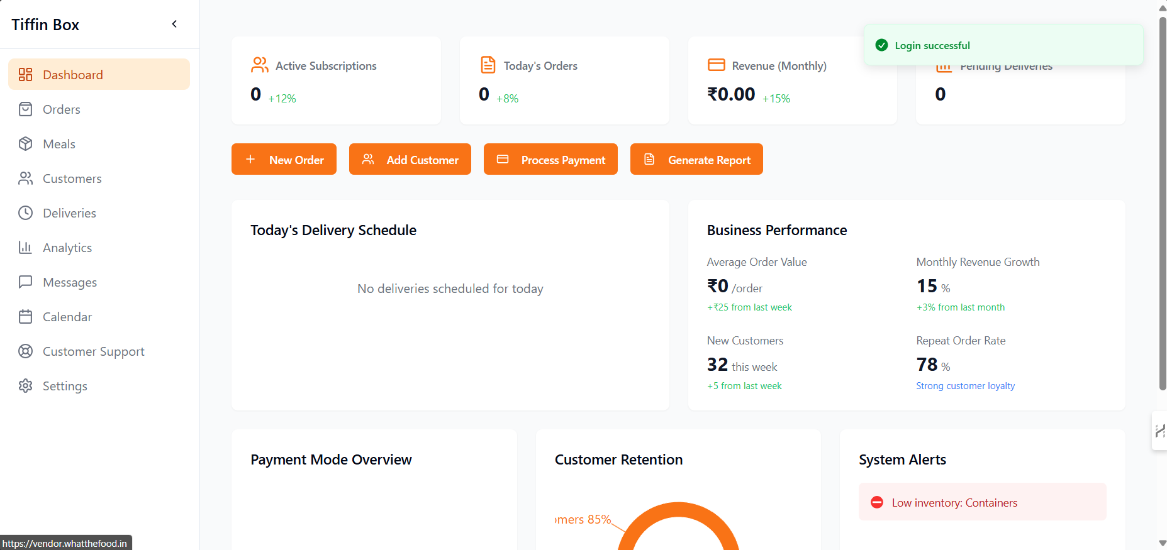The height and width of the screenshot is (550, 1167).
Task: Click Generate Report button
Action: [696, 160]
